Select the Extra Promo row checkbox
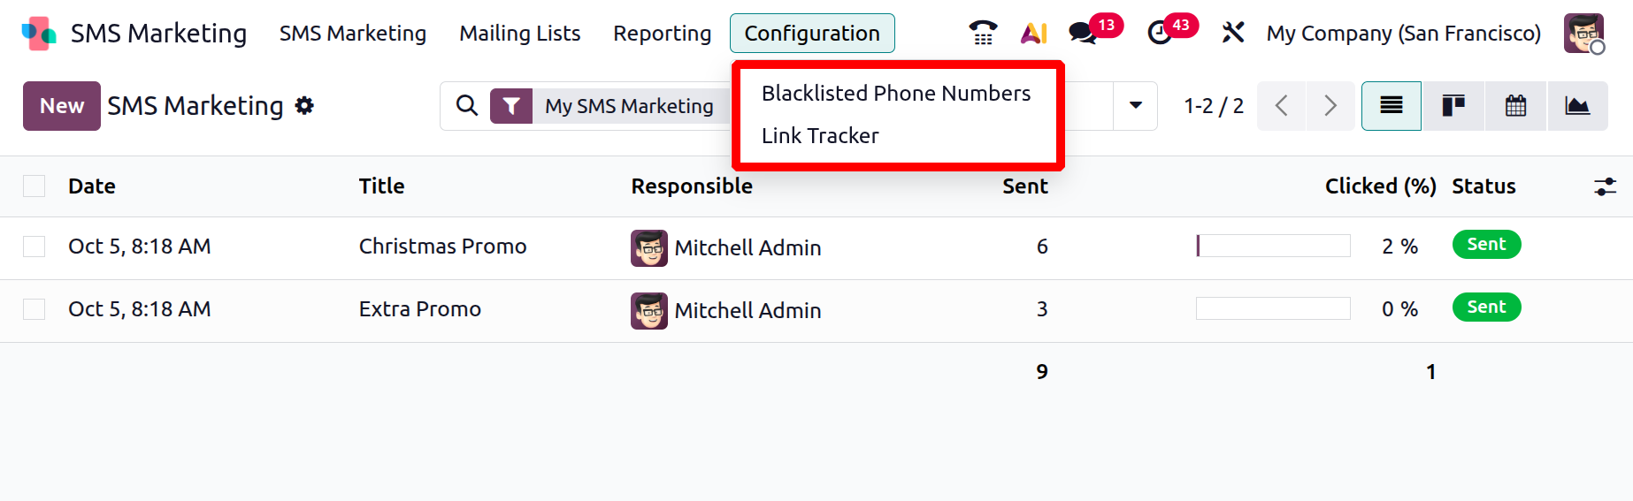Image resolution: width=1633 pixels, height=501 pixels. pos(34,309)
